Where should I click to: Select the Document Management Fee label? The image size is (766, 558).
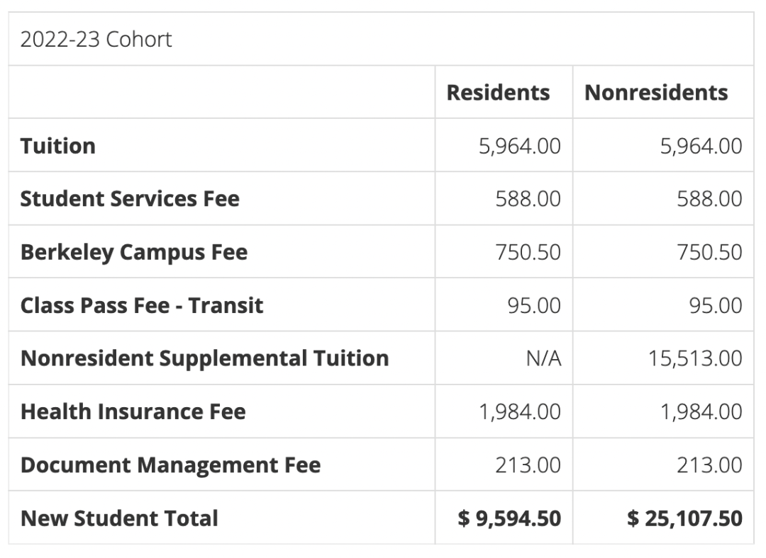[x=170, y=465]
